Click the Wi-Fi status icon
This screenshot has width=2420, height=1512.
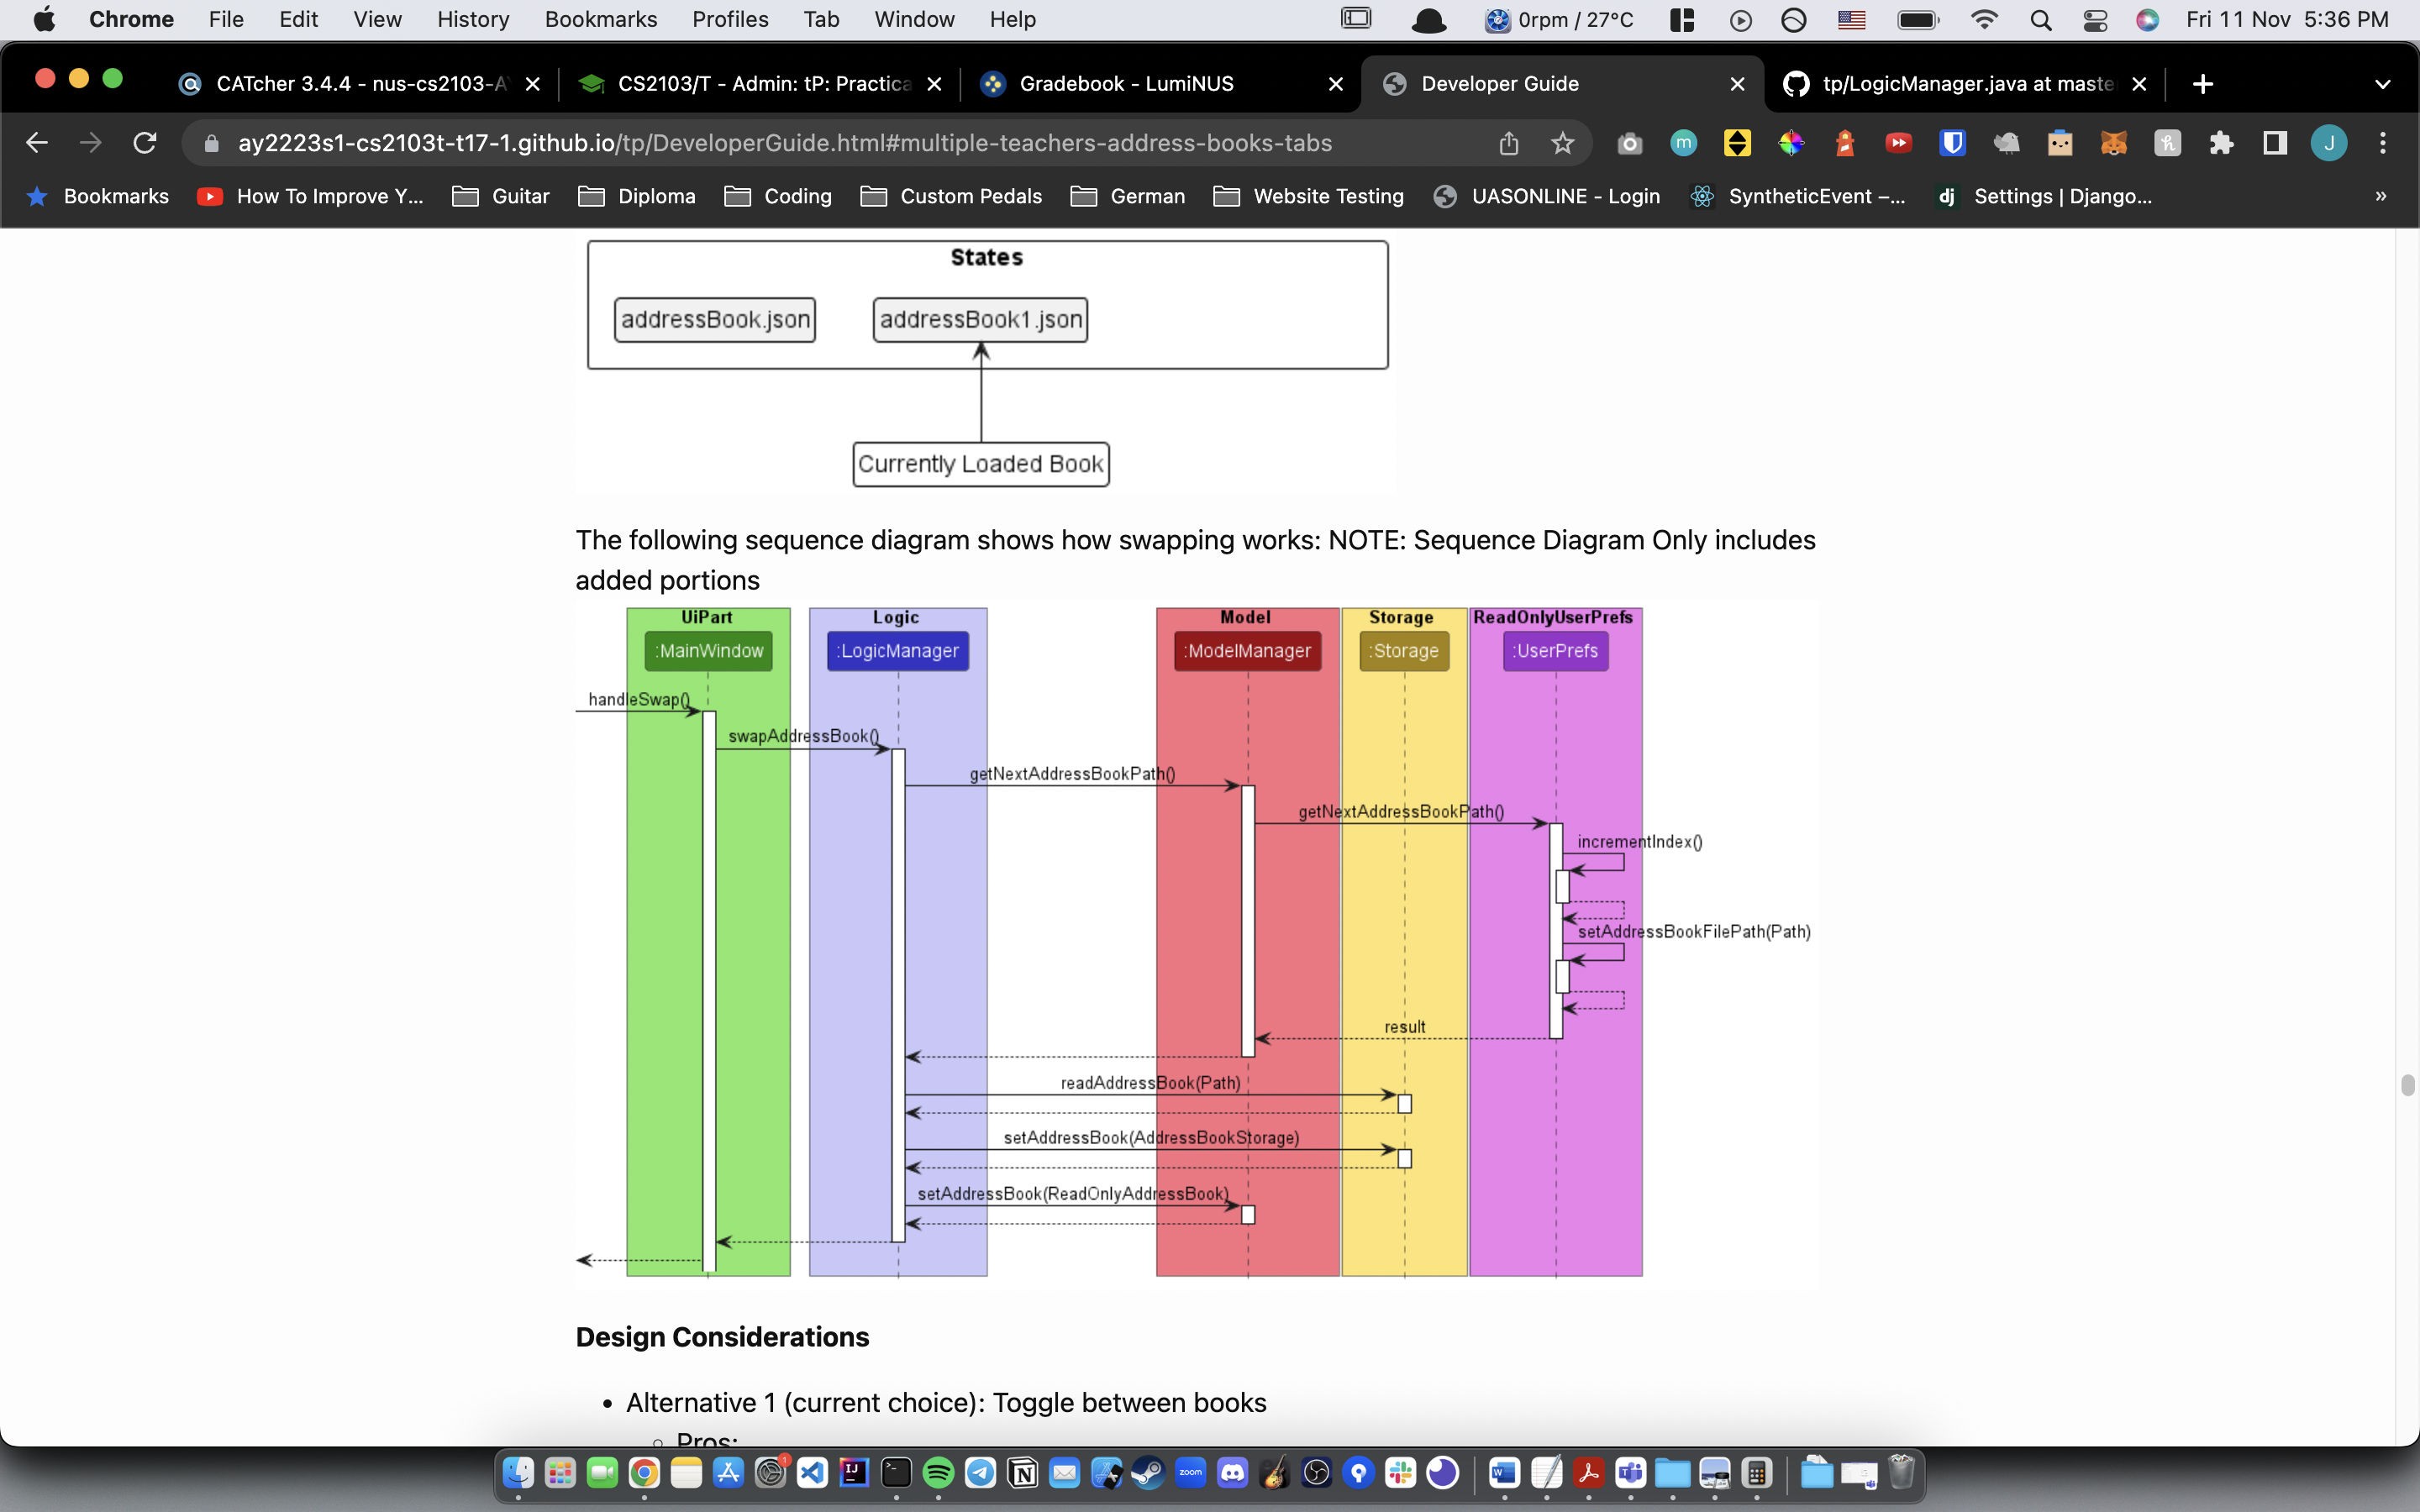[1983, 20]
